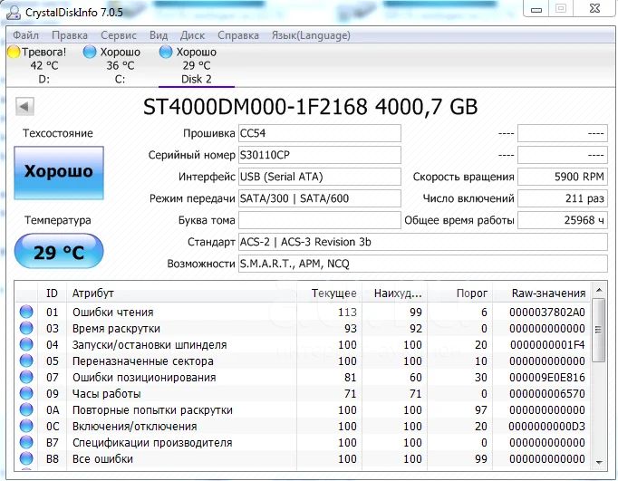Click the scroll down arrow of attribute list
Screen dimensions: 618x481
tap(599, 462)
